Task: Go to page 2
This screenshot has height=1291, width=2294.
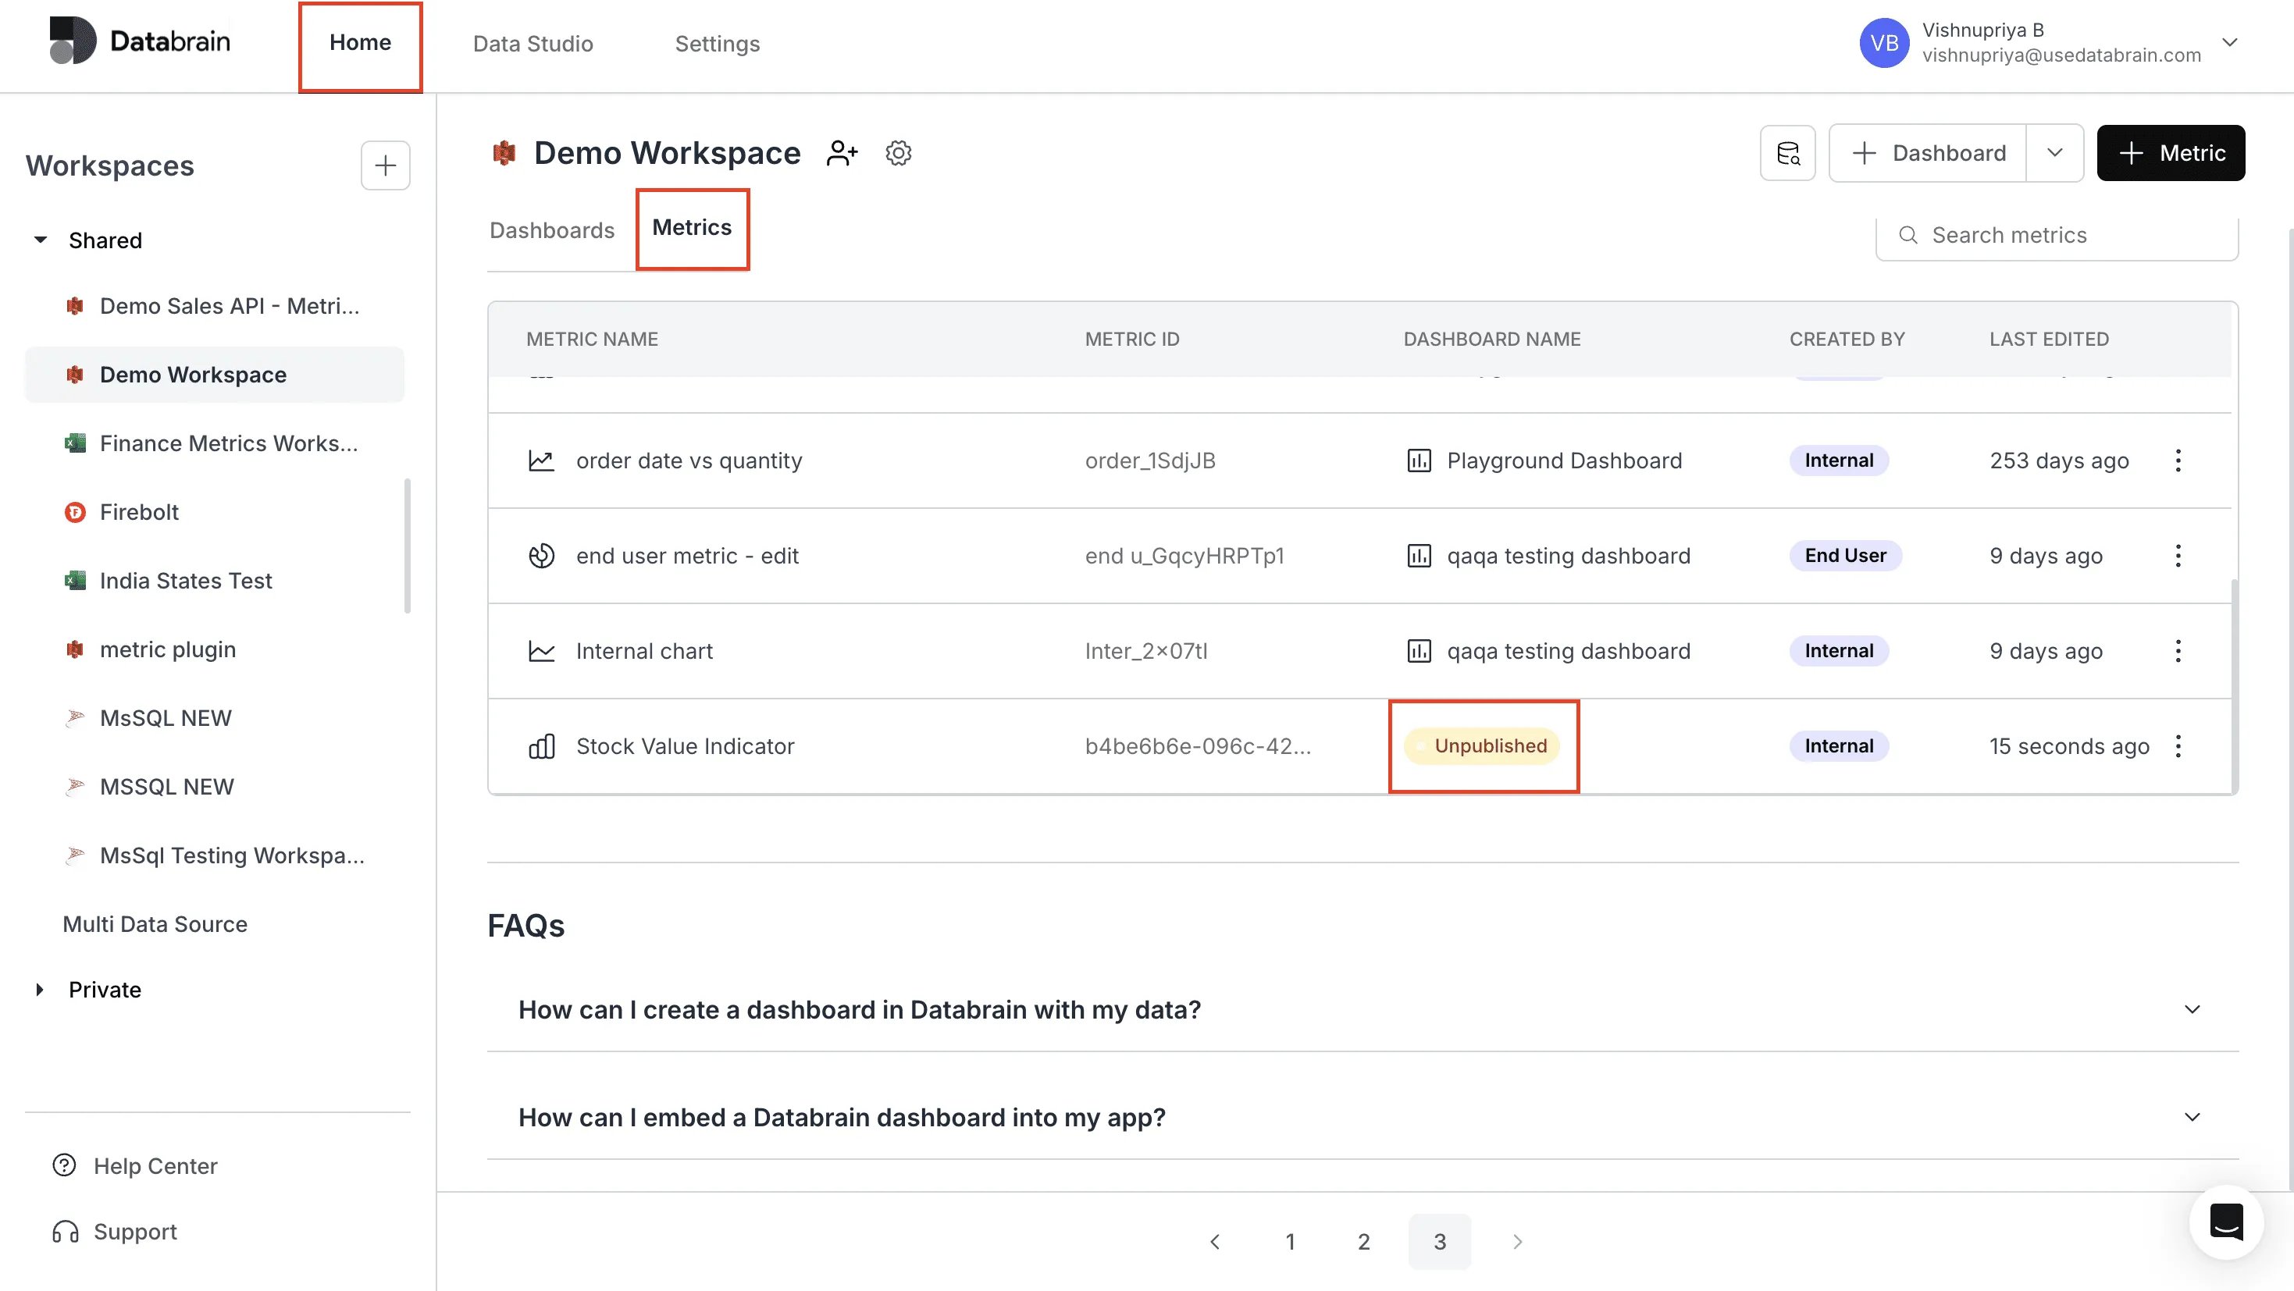Action: (1363, 1242)
